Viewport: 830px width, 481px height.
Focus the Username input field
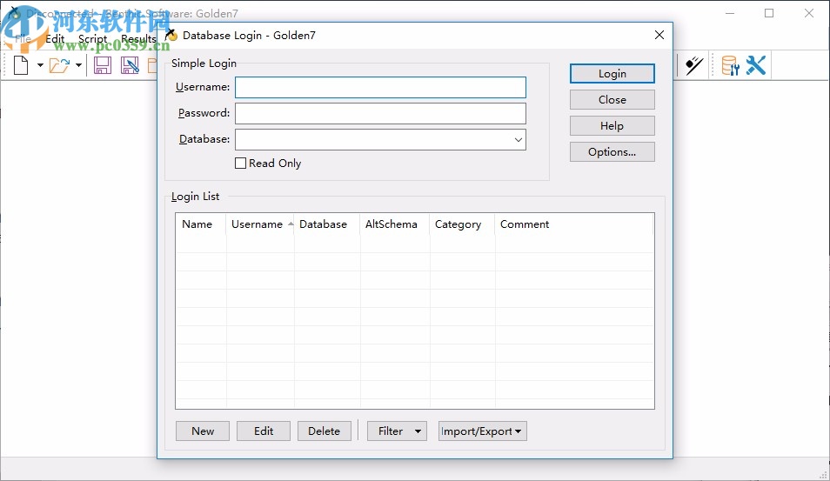380,88
